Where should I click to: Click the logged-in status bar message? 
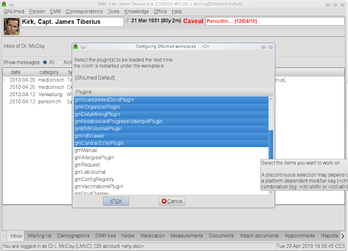click(x=74, y=246)
